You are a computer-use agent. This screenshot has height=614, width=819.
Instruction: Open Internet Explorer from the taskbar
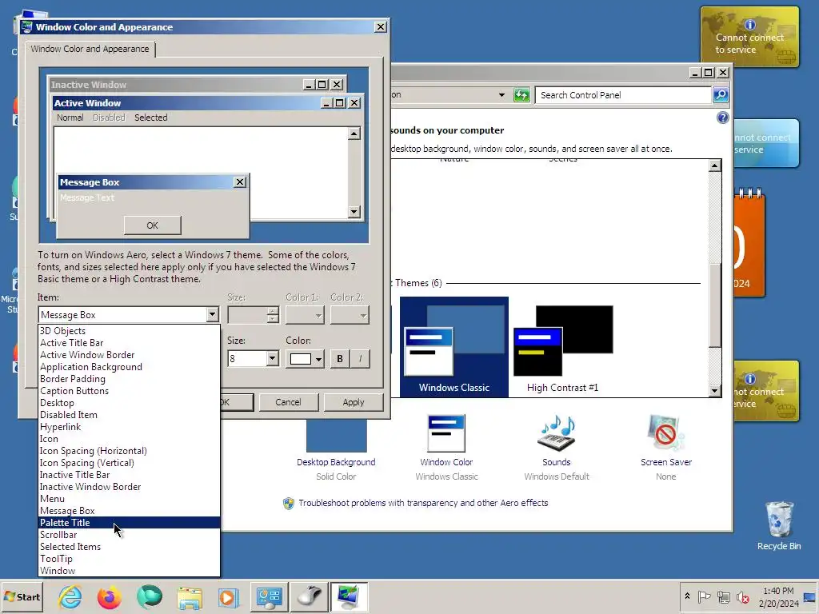[x=70, y=596]
